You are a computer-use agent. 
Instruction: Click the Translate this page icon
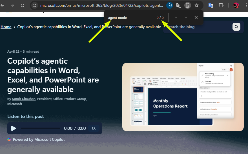point(178,5)
